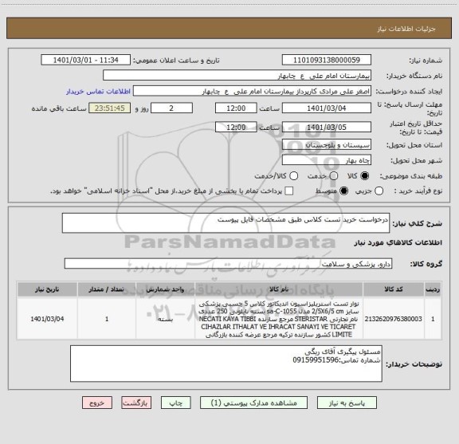Click the province field سیستان و بلوچستان
The height and width of the screenshot is (444, 459).
coord(327,145)
